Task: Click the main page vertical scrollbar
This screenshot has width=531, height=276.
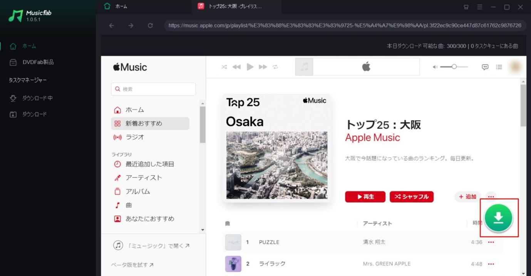Action: coord(523,106)
